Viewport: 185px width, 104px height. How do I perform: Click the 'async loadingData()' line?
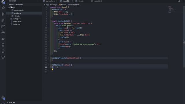pos(62,21)
